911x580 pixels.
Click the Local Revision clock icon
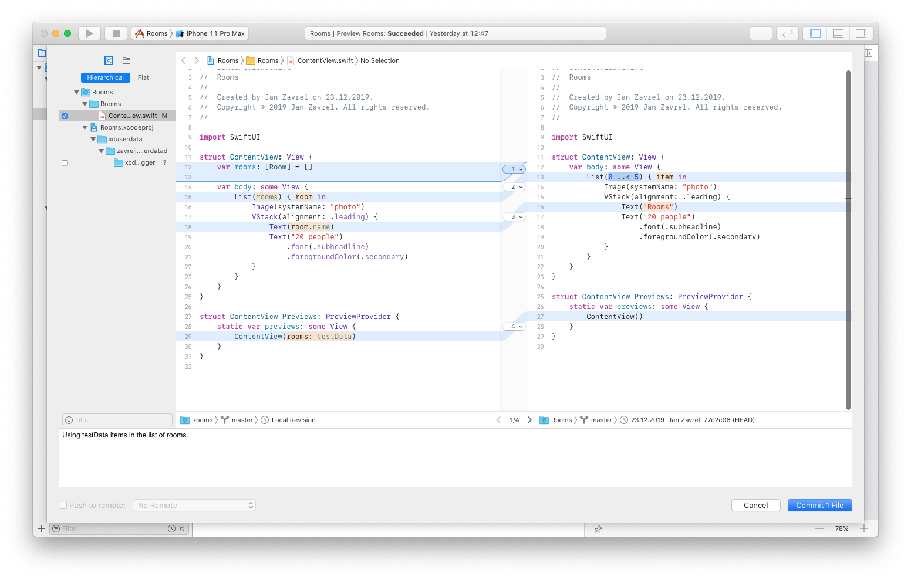(265, 420)
